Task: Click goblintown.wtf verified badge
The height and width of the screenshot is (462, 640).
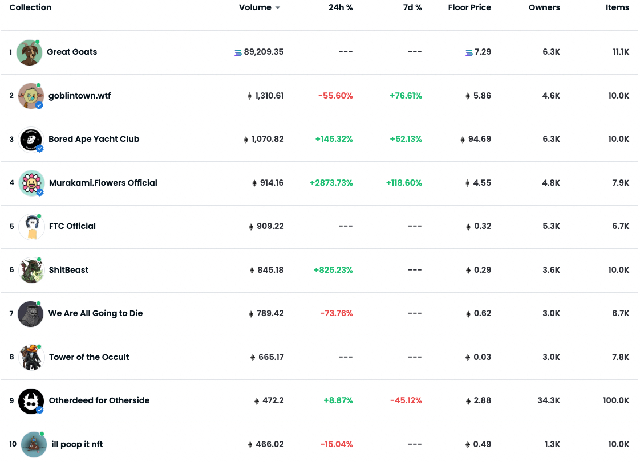Action: click(x=39, y=105)
